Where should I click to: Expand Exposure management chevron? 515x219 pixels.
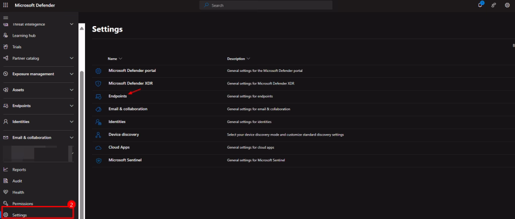(x=71, y=74)
